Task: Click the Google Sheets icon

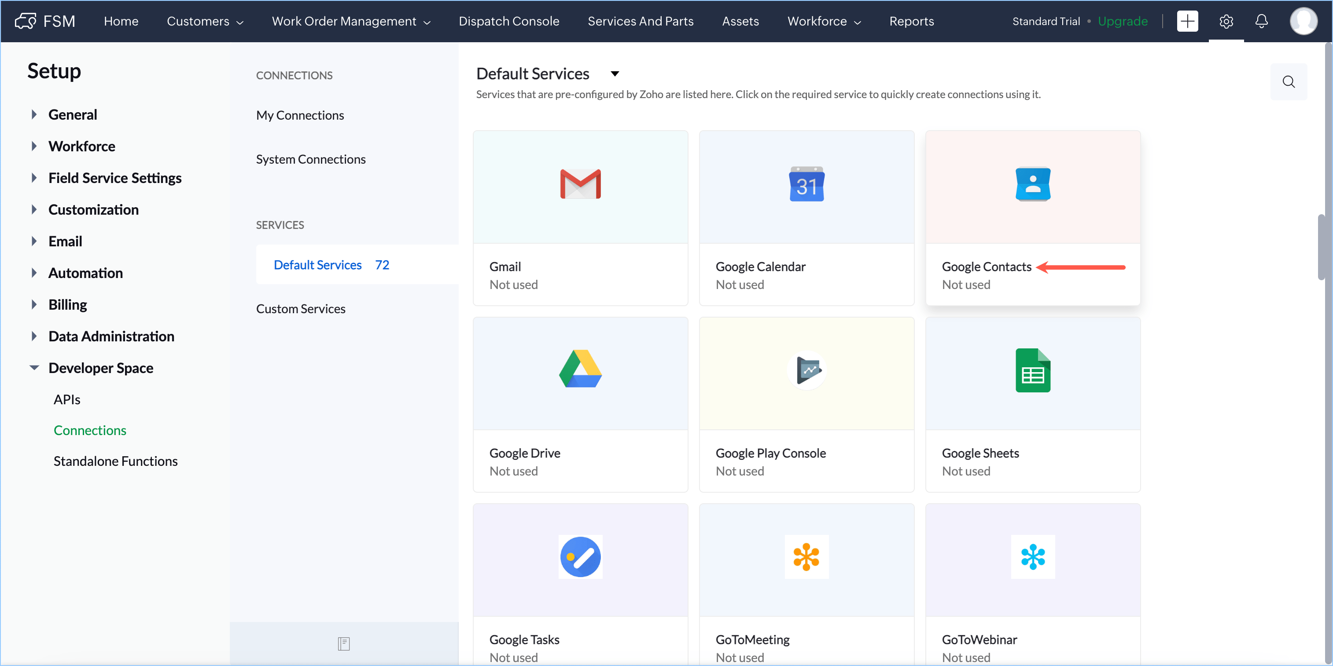Action: point(1032,370)
